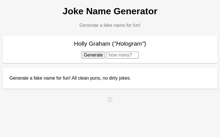
Task: Click the "Joke Name Generator" page heading
Action: pyautogui.click(x=110, y=11)
